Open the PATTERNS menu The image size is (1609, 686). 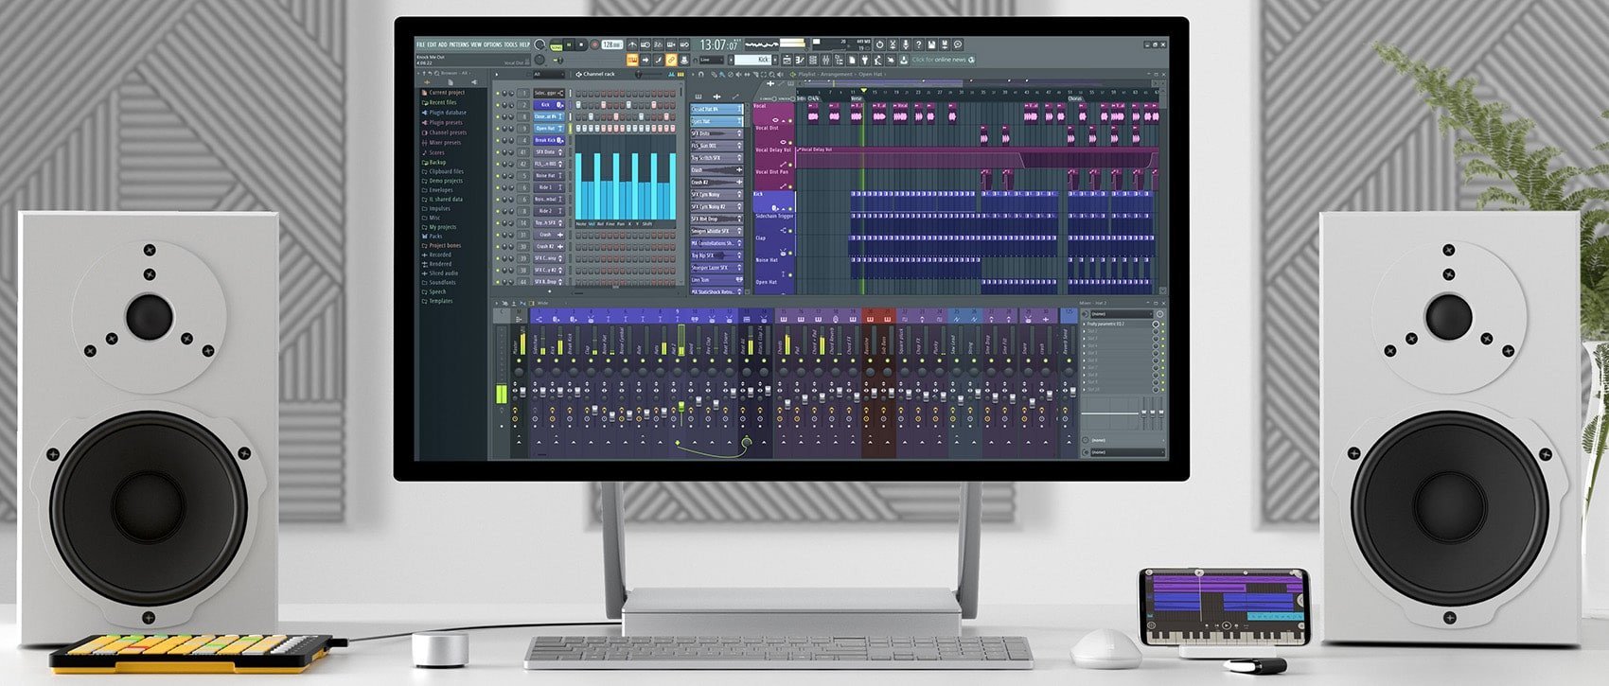pyautogui.click(x=458, y=44)
